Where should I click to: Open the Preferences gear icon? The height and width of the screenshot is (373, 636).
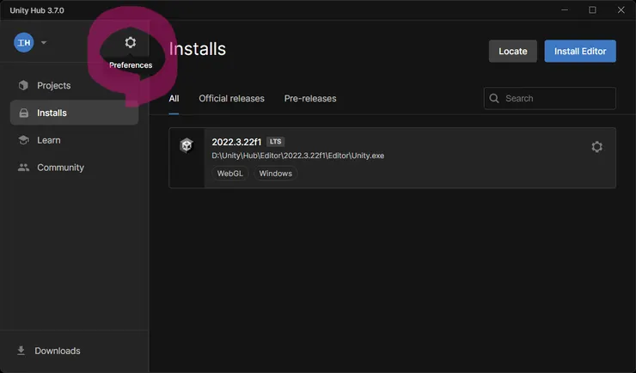[x=130, y=42]
